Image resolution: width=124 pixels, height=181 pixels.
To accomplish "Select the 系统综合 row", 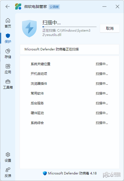I will coord(70,123).
